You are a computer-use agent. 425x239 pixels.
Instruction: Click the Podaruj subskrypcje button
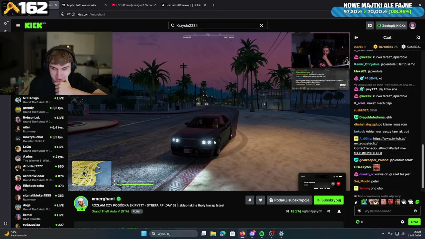[289, 200]
